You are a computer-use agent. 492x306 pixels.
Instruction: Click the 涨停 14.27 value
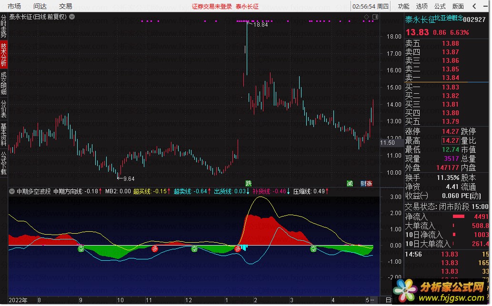pos(451,131)
